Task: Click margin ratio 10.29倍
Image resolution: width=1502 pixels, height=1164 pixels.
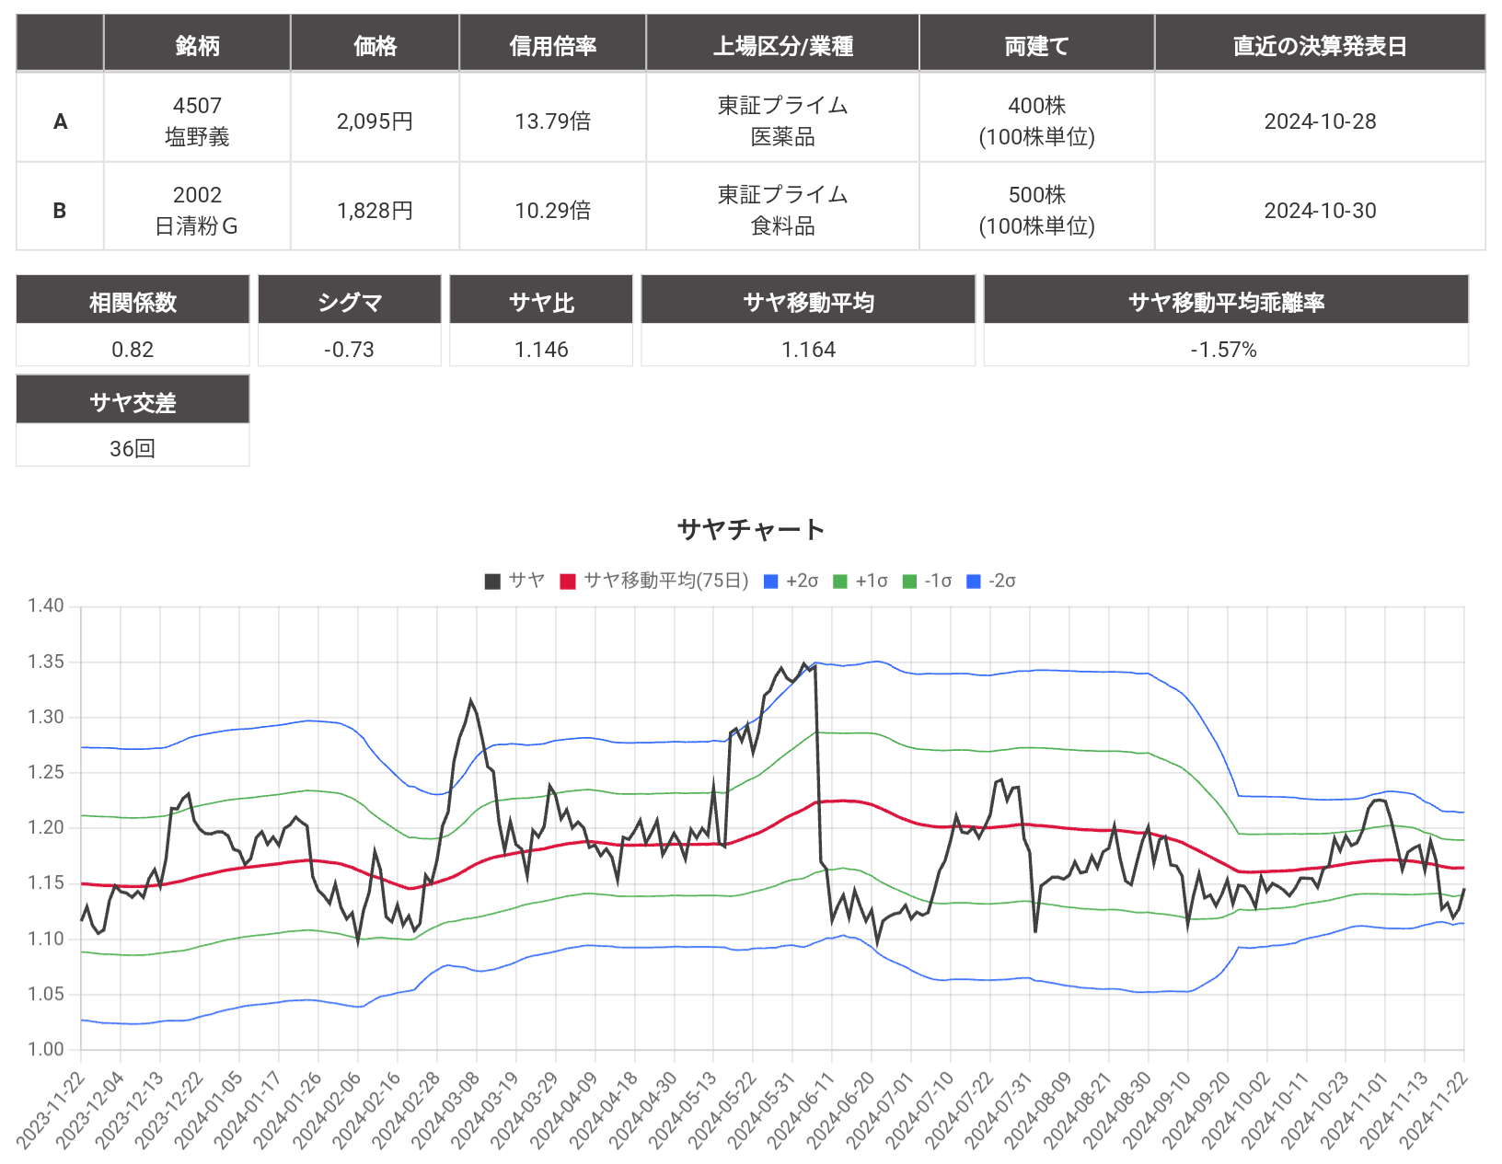Action: click(552, 210)
